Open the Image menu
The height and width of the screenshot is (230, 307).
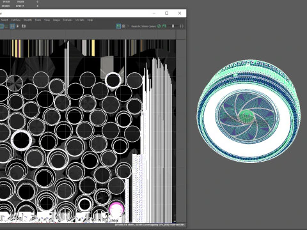point(56,20)
